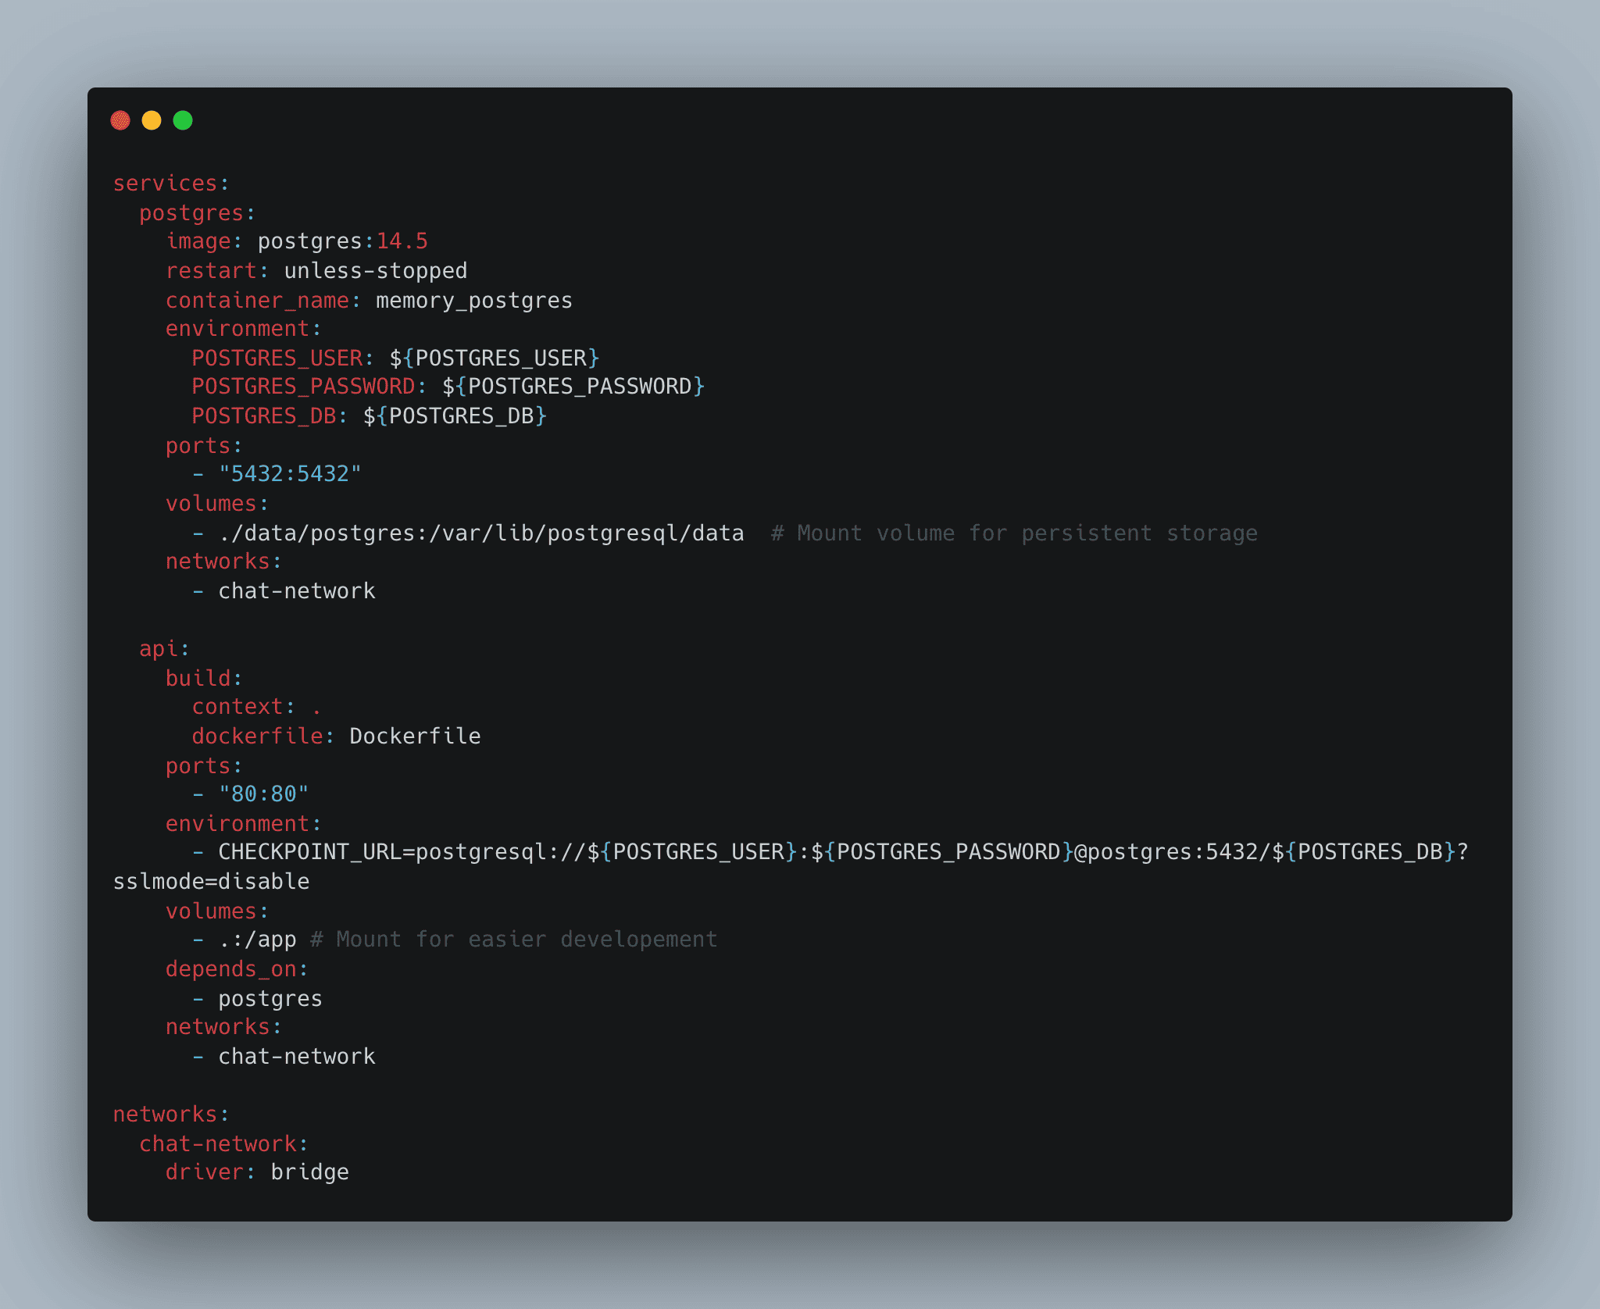Click the yellow minimize window dot

(x=152, y=120)
